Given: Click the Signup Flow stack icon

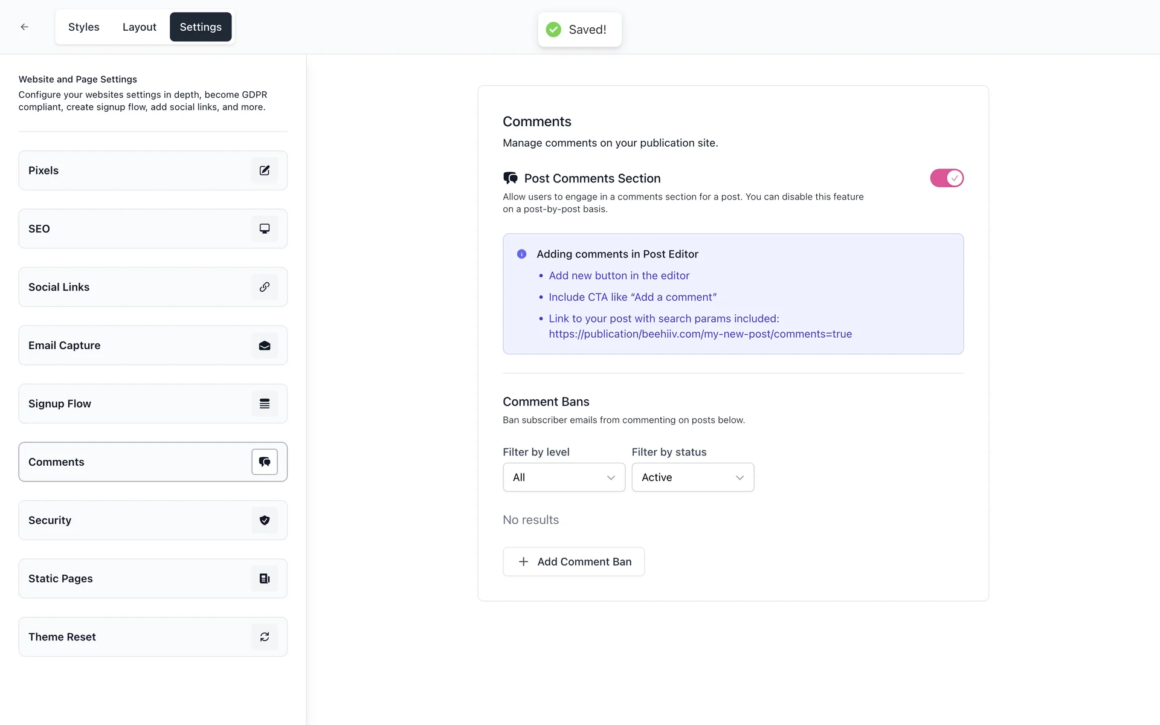Looking at the screenshot, I should tap(264, 404).
